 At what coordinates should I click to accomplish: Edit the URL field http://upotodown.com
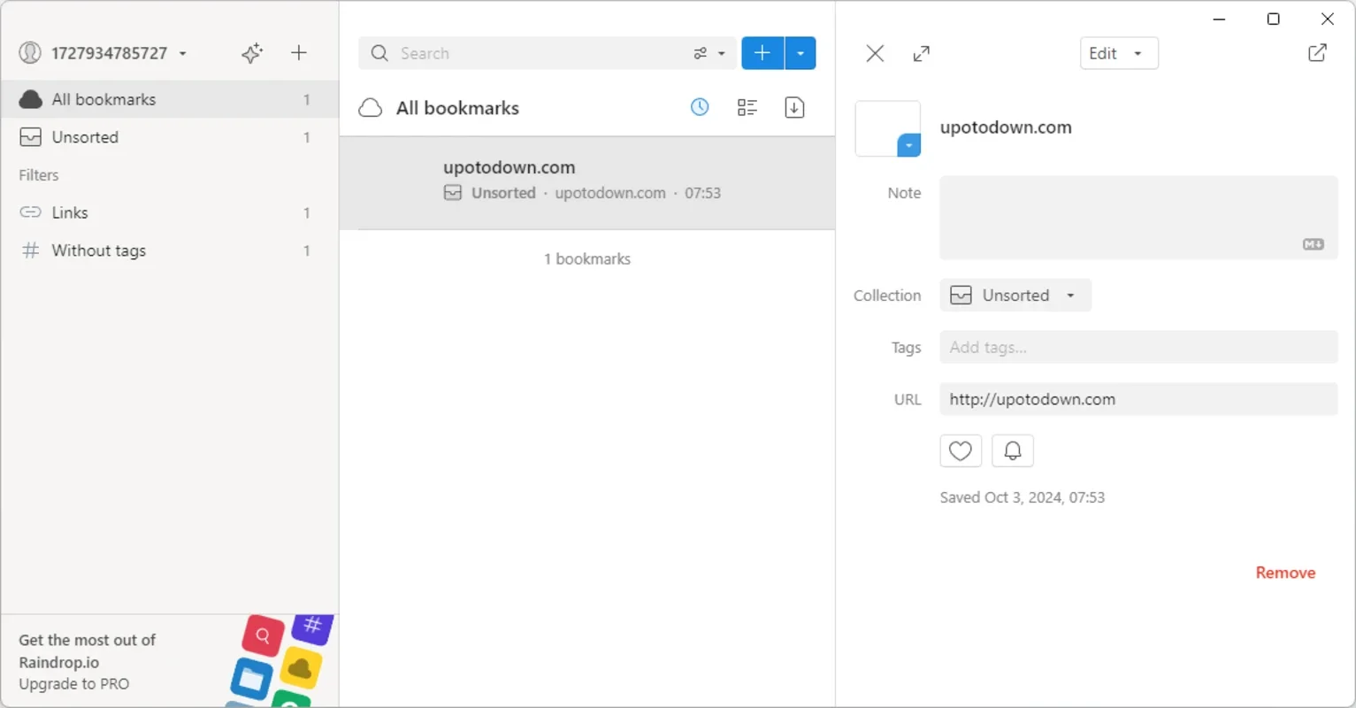pyautogui.click(x=1138, y=399)
